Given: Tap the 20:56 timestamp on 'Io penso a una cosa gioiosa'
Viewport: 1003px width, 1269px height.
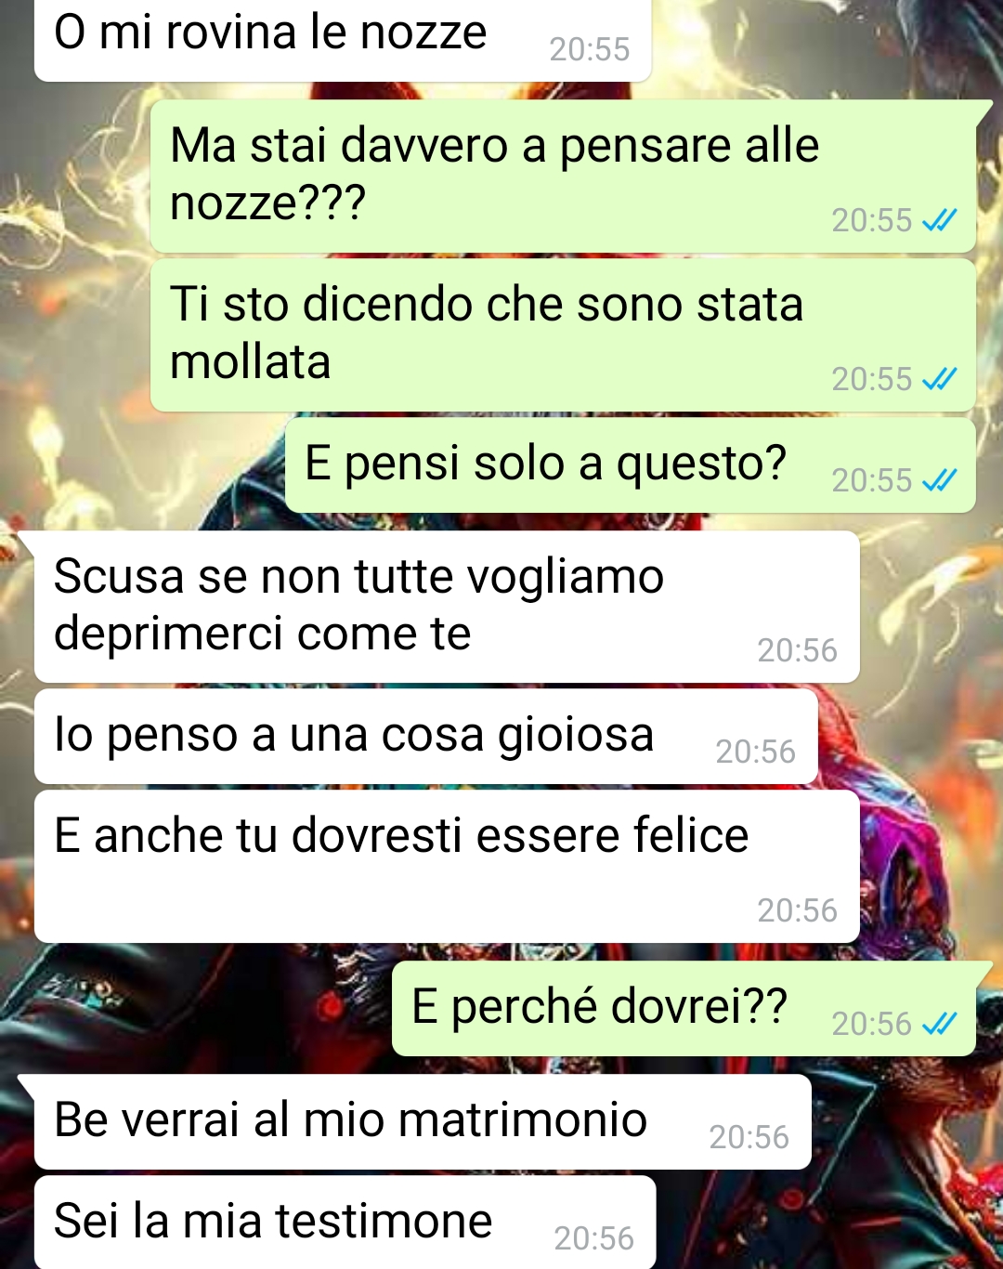Looking at the screenshot, I should click(x=756, y=752).
